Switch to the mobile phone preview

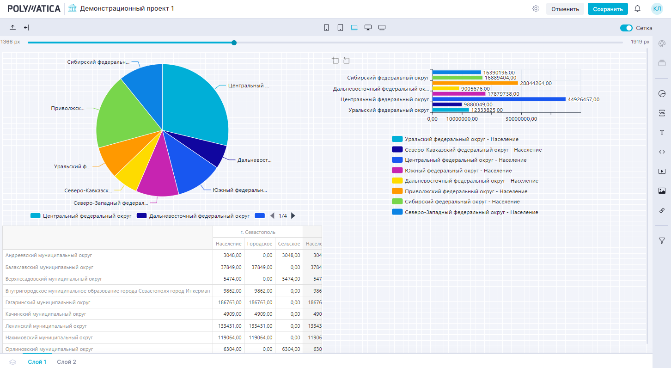[326, 28]
